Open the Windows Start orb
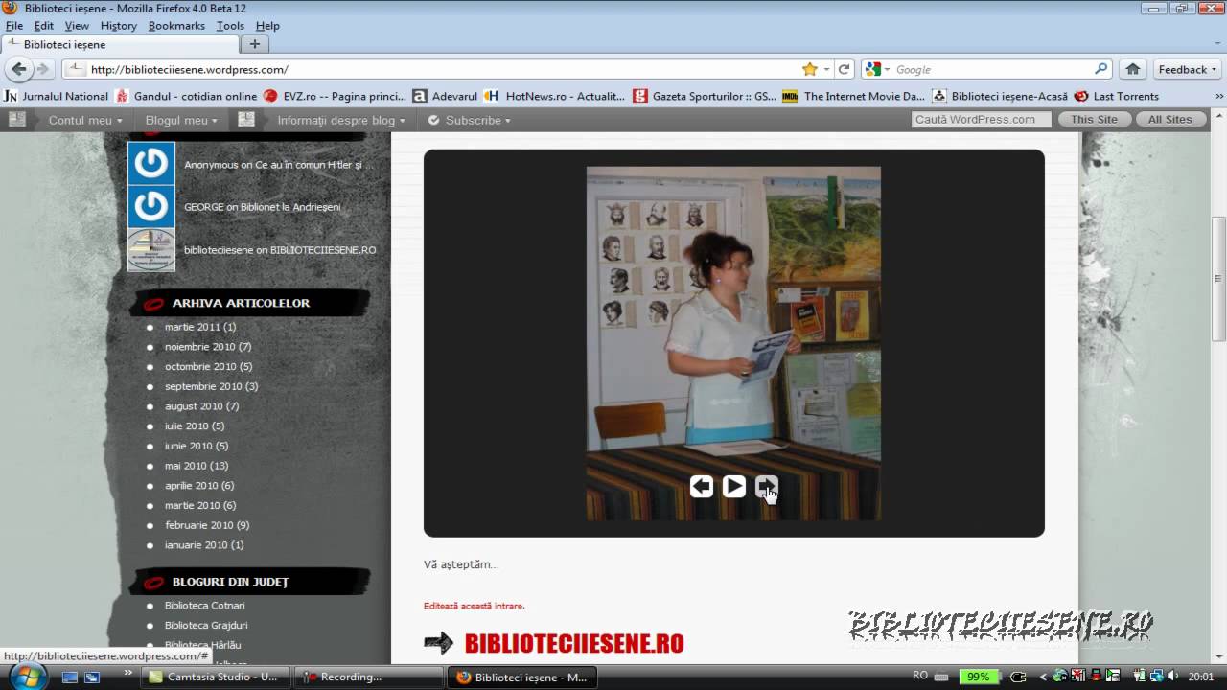1227x690 pixels. tap(28, 675)
